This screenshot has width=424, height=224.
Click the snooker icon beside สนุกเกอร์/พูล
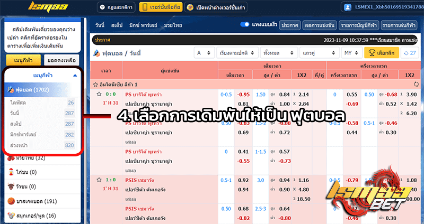pos(11,216)
